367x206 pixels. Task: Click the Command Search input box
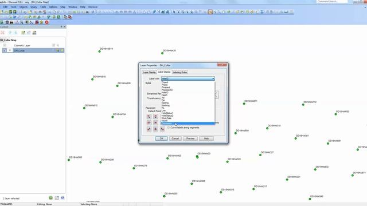[332, 2]
